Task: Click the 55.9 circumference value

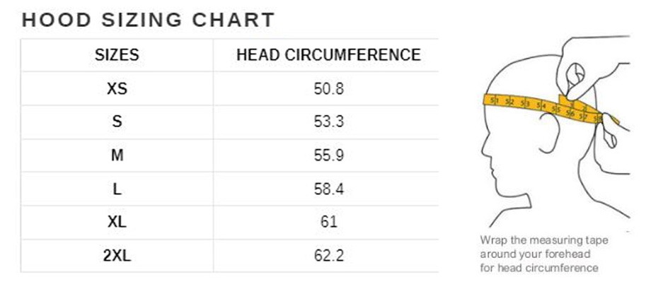Action: tap(328, 155)
